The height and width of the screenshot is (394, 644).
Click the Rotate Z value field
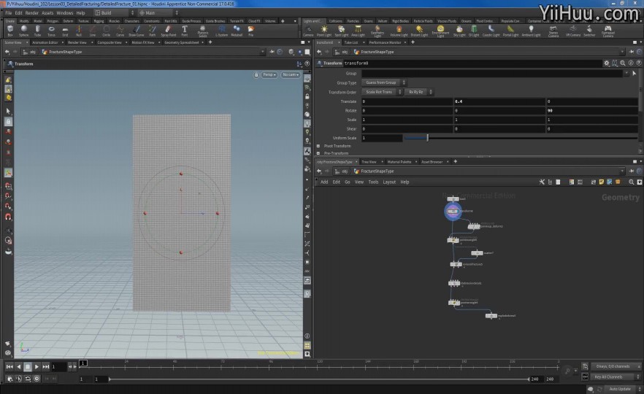point(591,110)
